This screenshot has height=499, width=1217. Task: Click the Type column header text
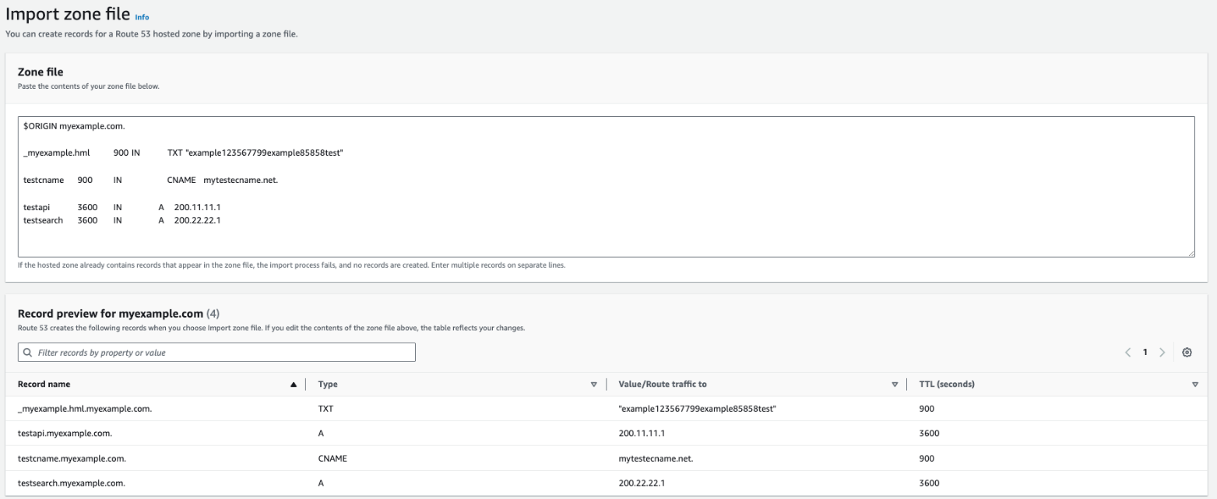click(327, 385)
